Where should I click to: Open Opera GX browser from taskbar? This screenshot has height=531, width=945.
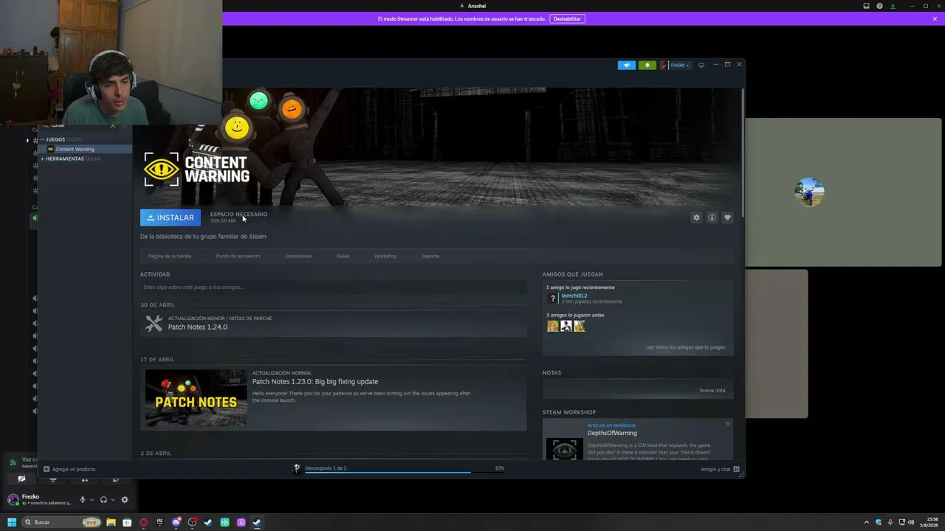point(143,522)
